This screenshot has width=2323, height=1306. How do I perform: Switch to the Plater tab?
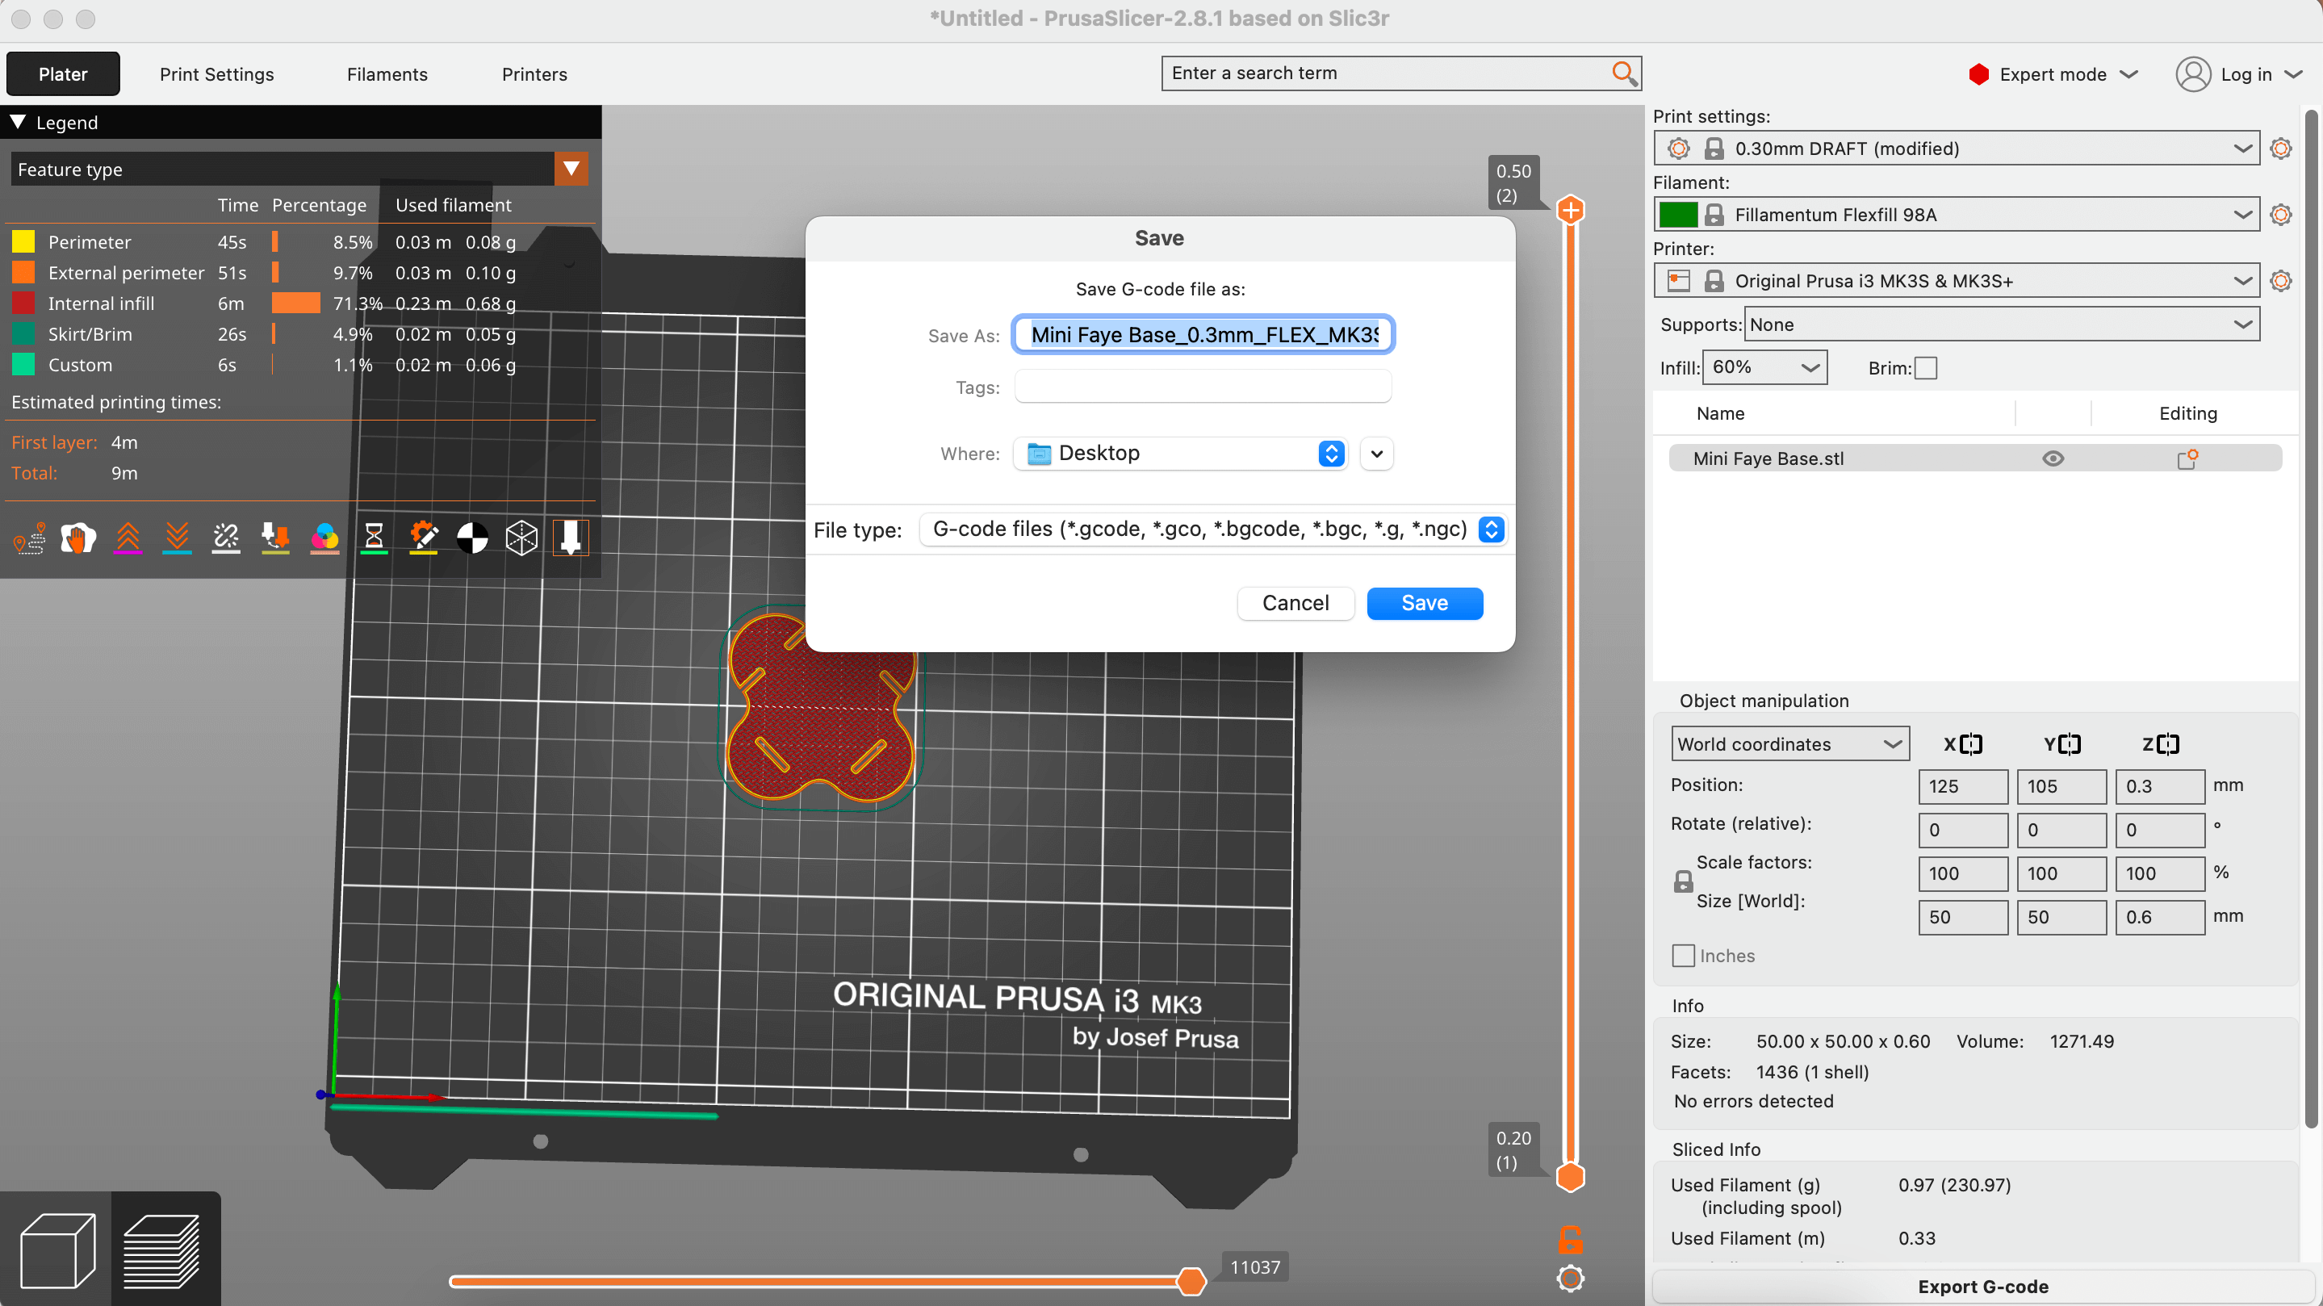[63, 74]
